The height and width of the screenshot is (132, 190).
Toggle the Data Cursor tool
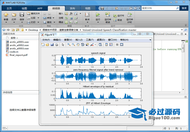87,45
